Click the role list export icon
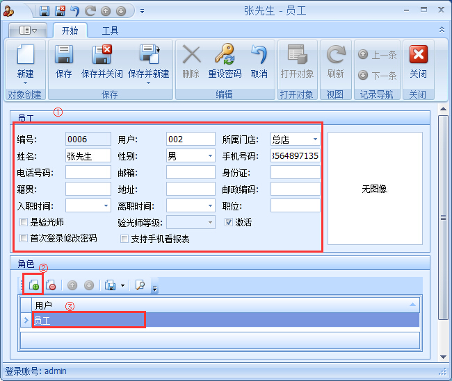The width and height of the screenshot is (452, 381). (110, 285)
